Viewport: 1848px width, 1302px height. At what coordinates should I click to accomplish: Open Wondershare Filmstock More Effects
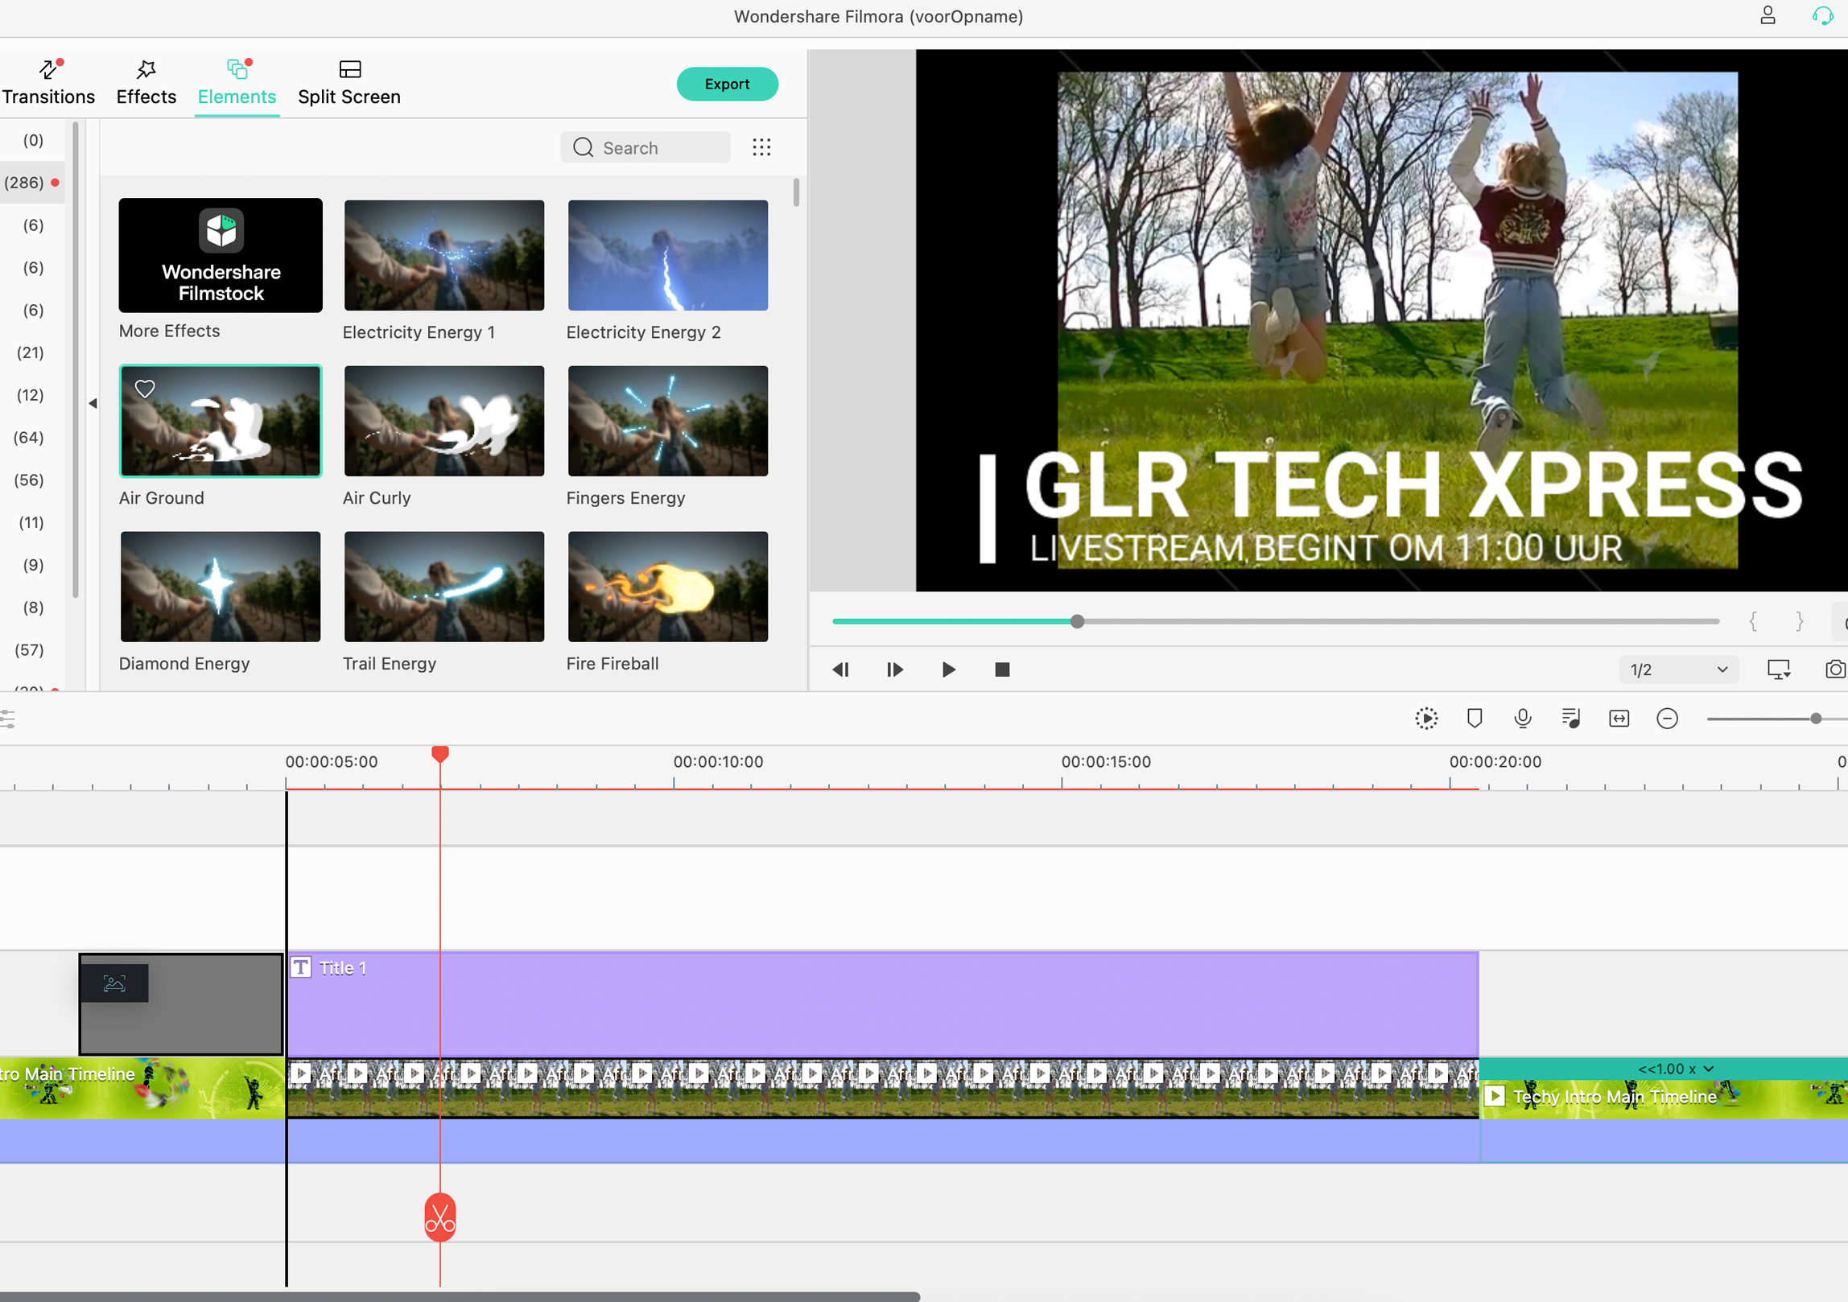[221, 255]
